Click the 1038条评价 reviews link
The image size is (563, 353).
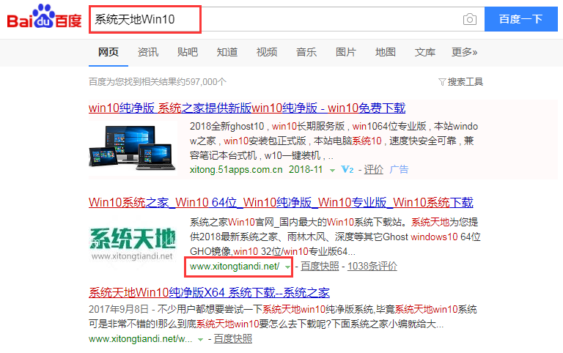pos(372,267)
